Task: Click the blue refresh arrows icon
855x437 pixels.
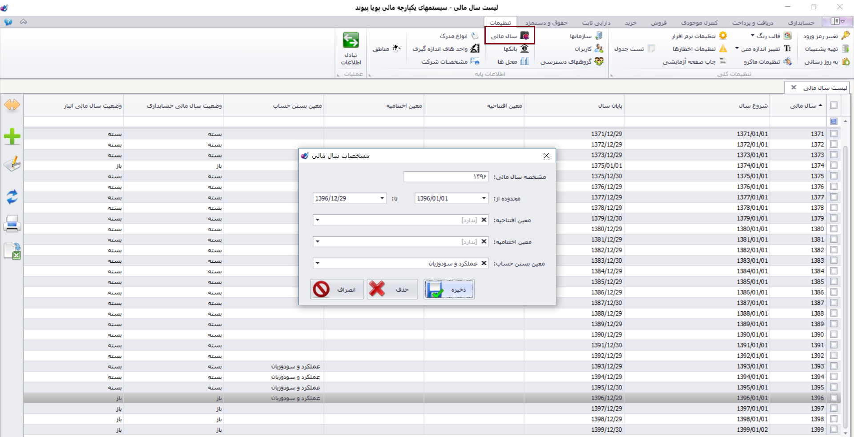Action: click(12, 196)
